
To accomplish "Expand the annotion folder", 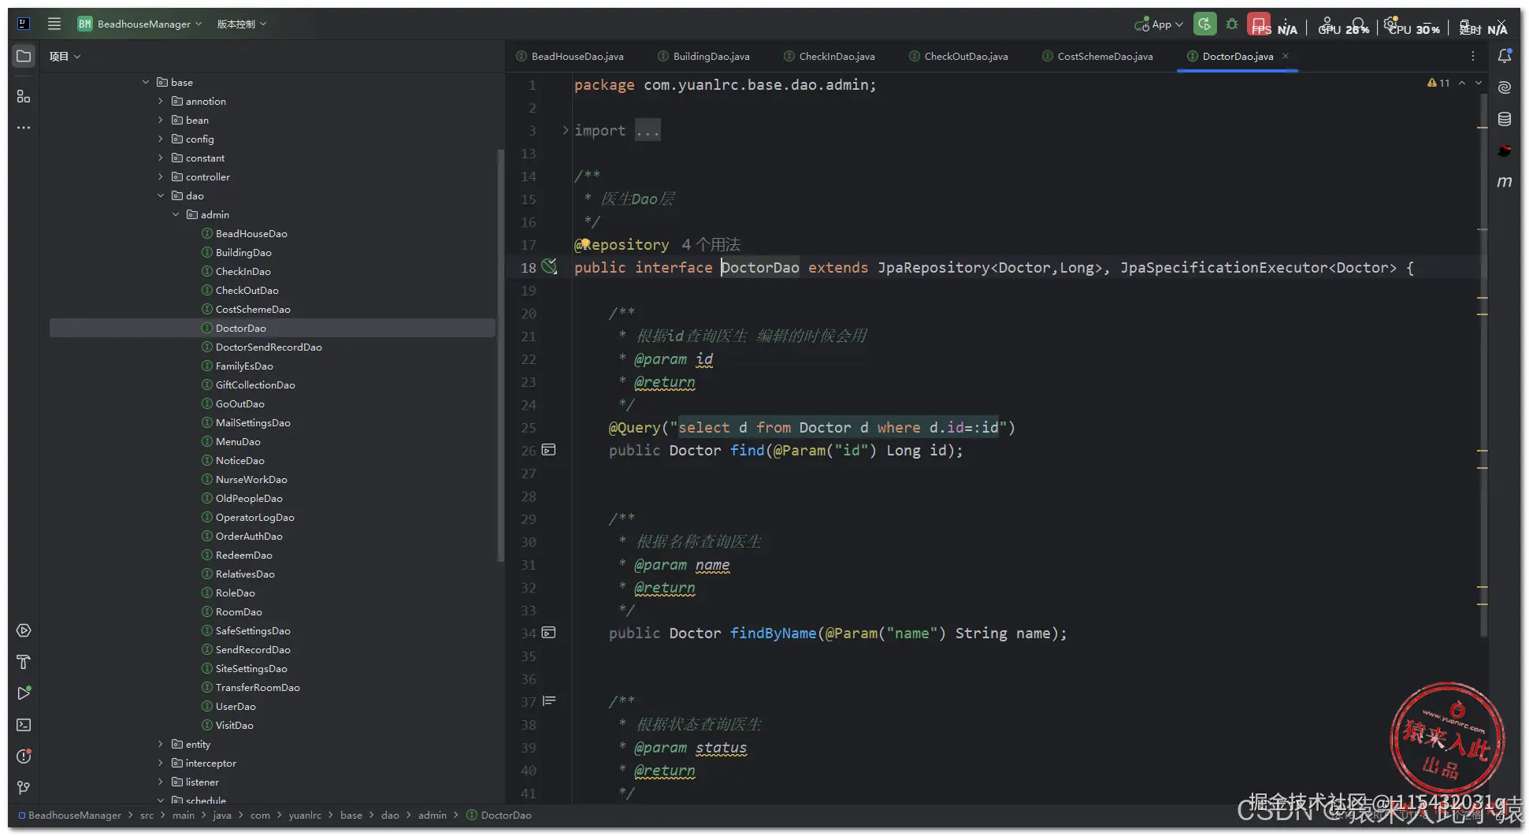I will tap(161, 101).
